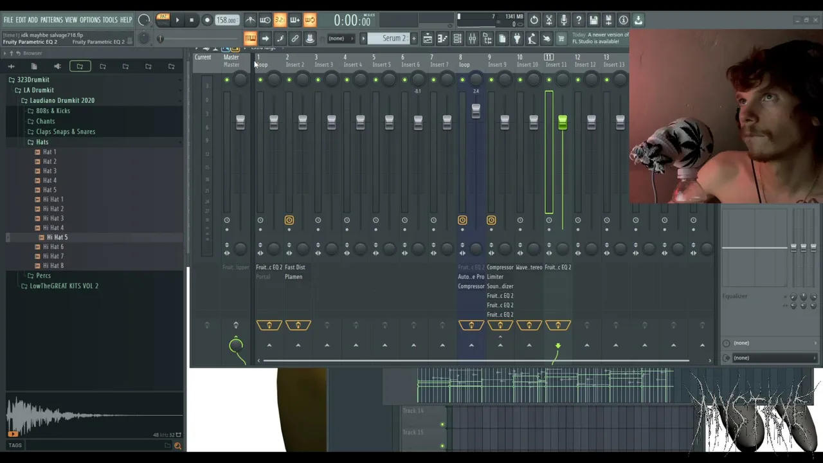Open the FILE menu
823x463 pixels.
[x=8, y=20]
